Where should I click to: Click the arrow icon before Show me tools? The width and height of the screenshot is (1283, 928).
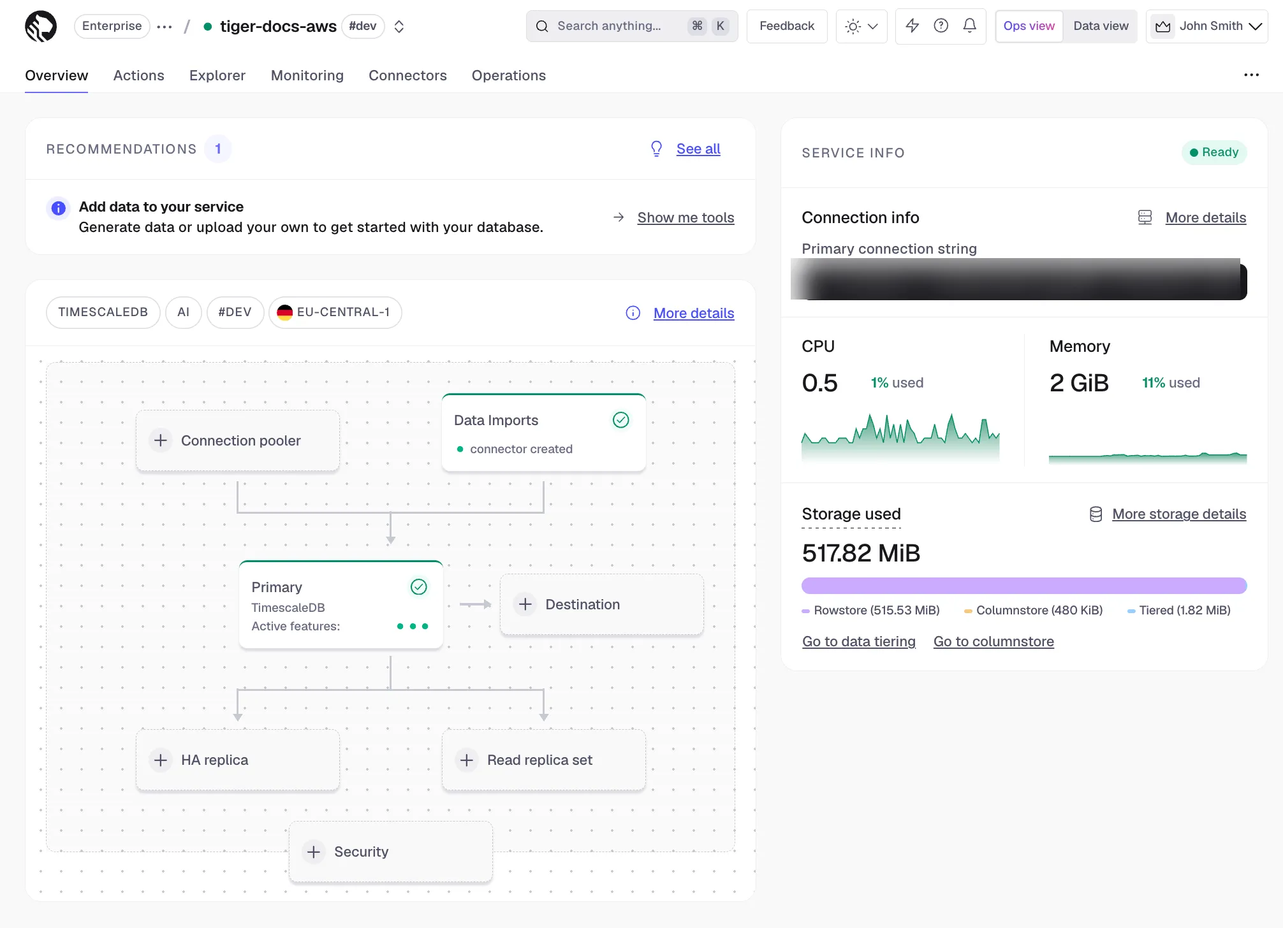(x=619, y=217)
